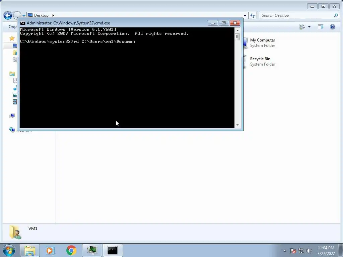Open the system monitor taskbar app
Image resolution: width=343 pixels, height=257 pixels.
point(92,250)
